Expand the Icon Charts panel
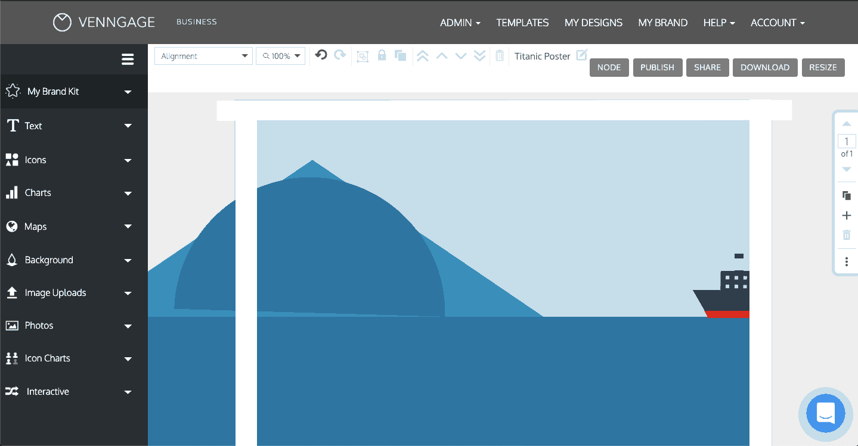 69,358
